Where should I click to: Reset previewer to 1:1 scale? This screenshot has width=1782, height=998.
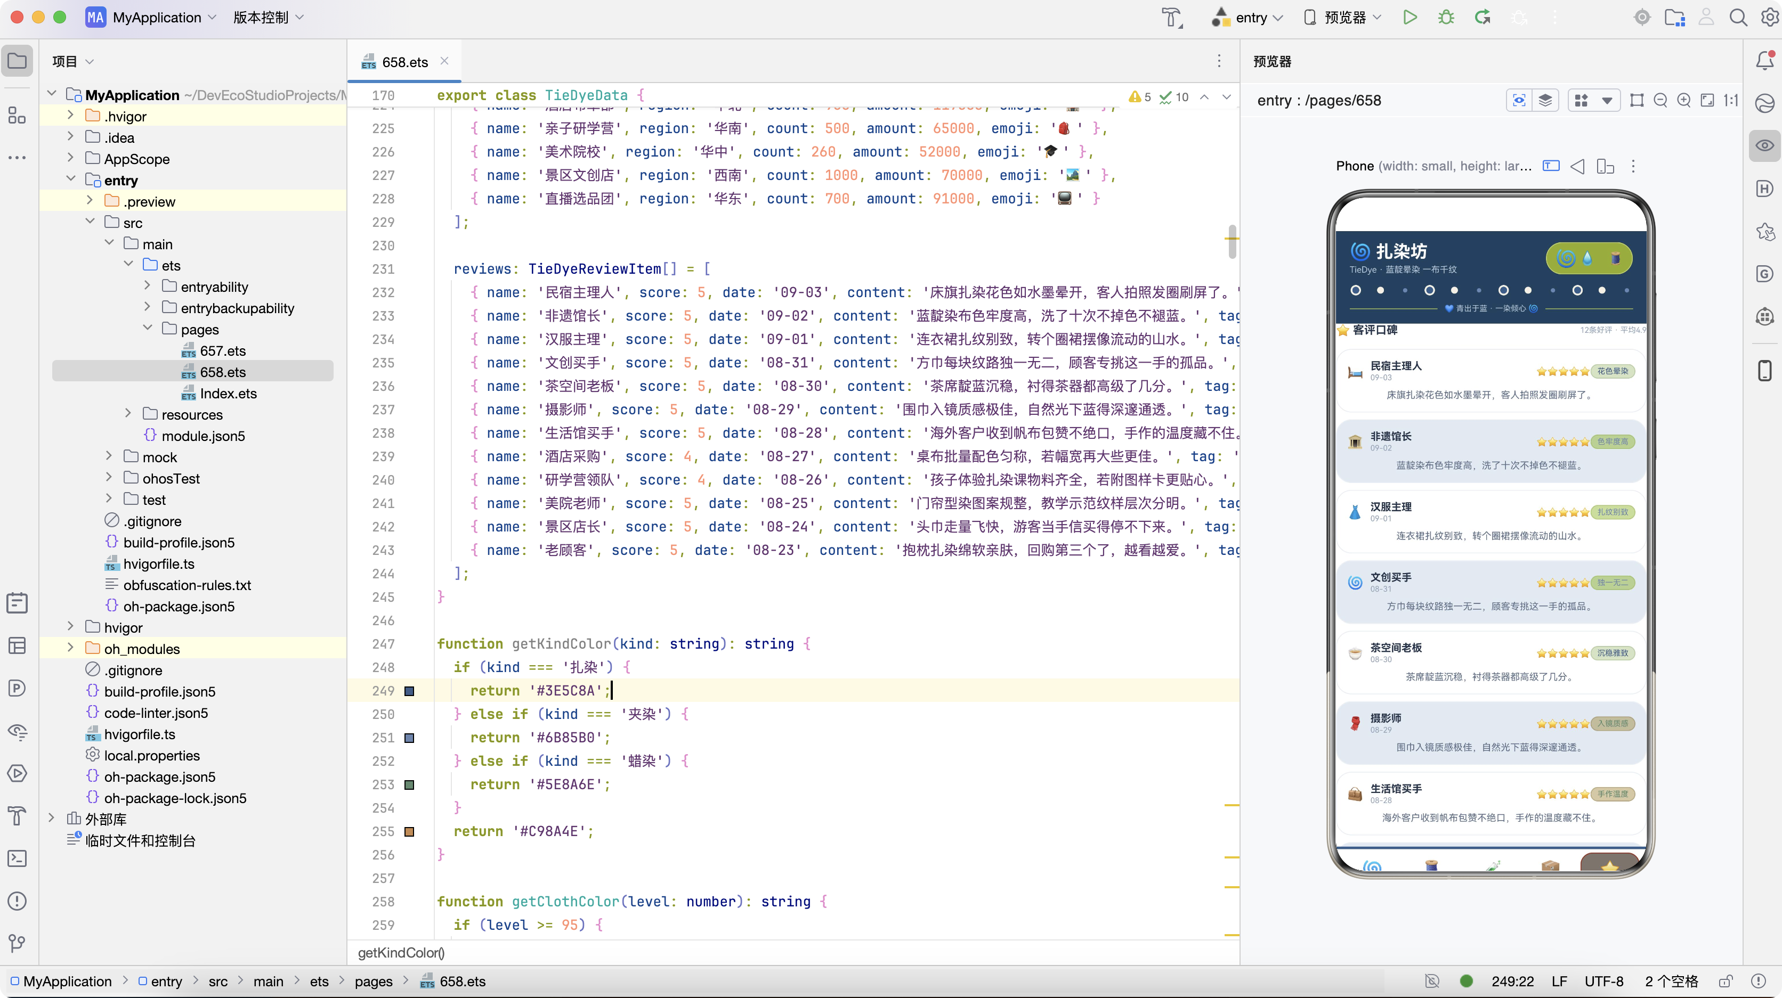coord(1731,101)
